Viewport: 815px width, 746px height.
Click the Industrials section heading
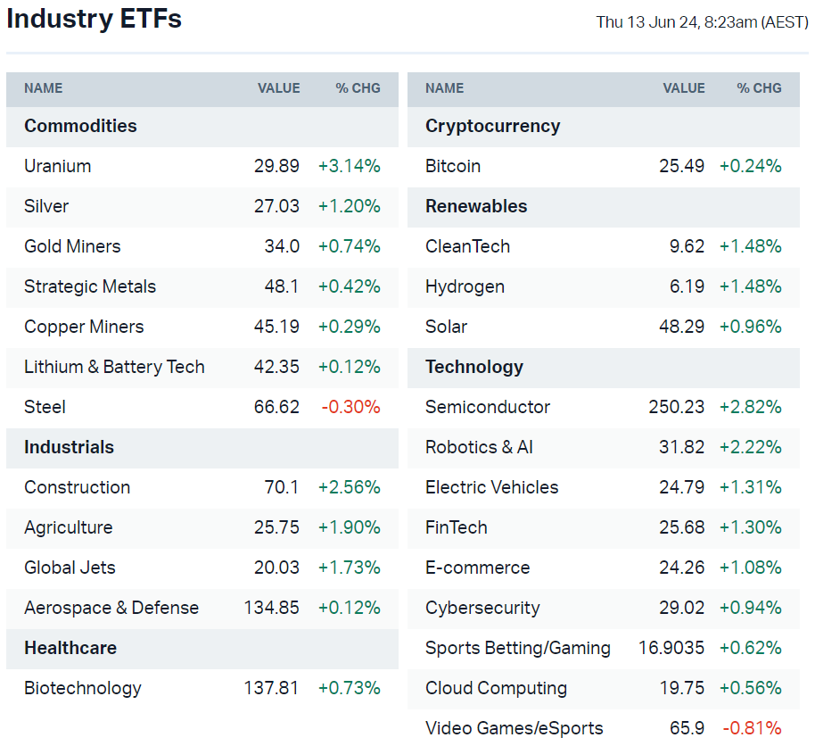(69, 447)
